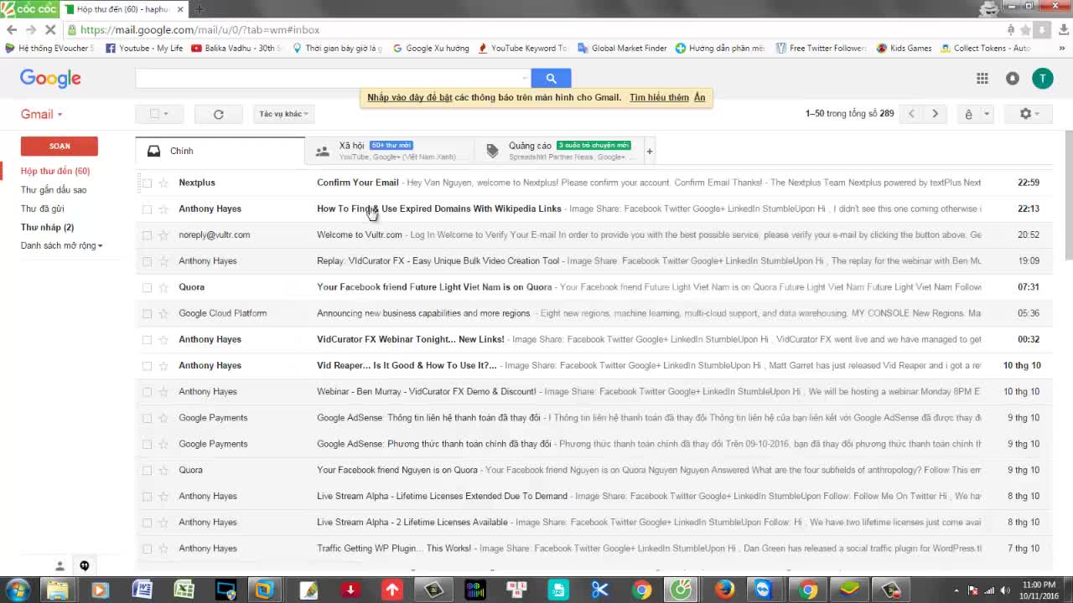Viewport: 1073px width, 603px height.
Task: Dismiss notification banner with Ẩn
Action: pos(699,97)
